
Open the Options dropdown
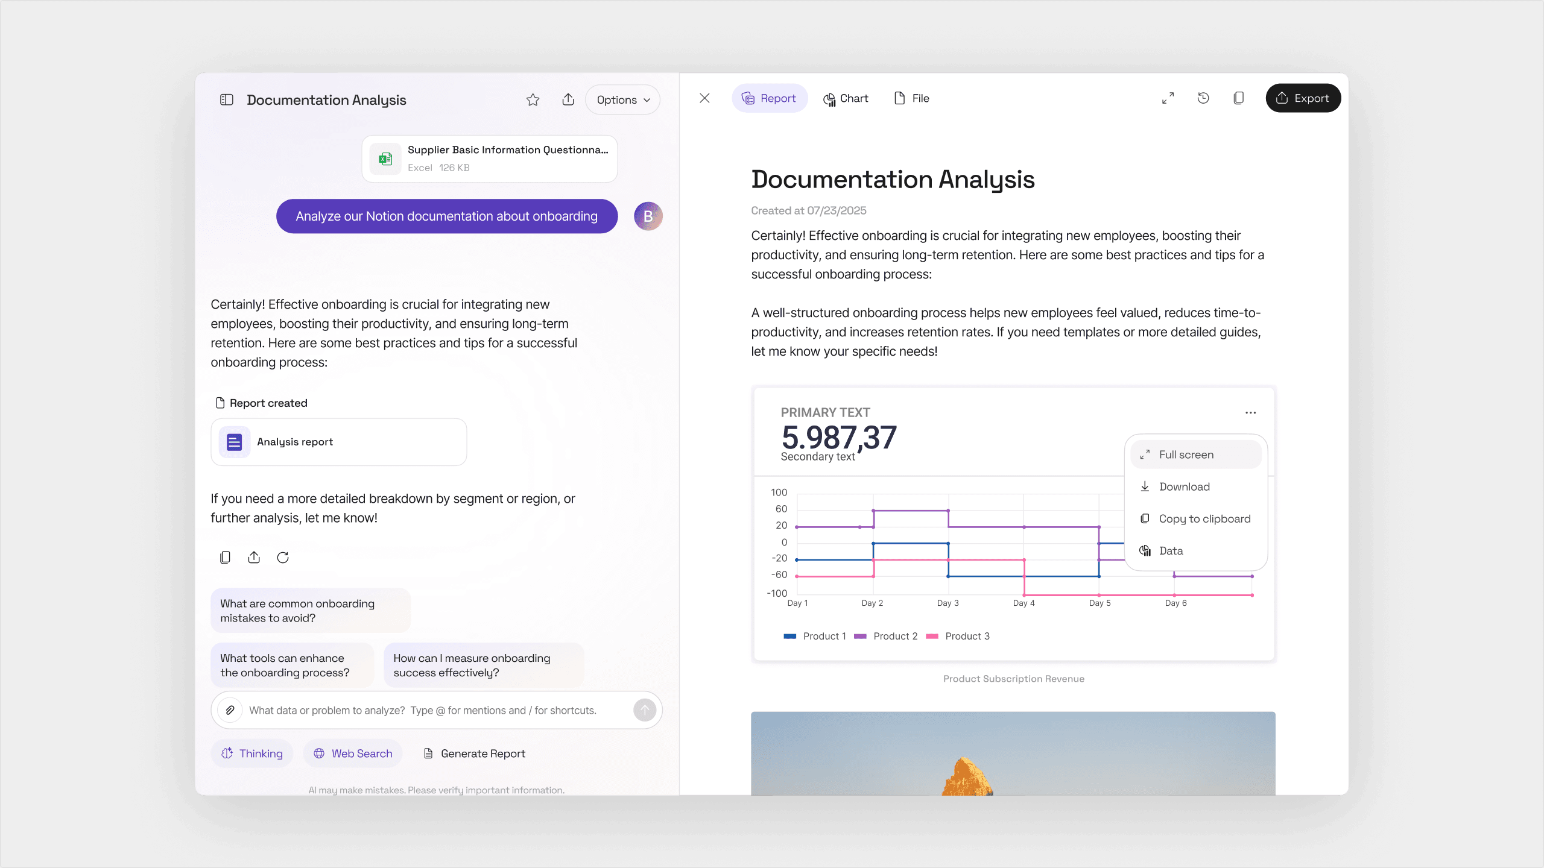[623, 99]
